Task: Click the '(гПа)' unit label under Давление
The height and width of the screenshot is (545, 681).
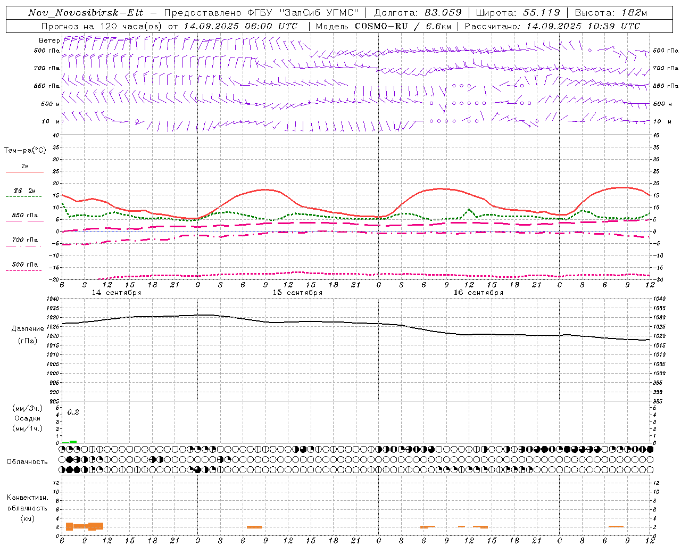Action: (28, 341)
